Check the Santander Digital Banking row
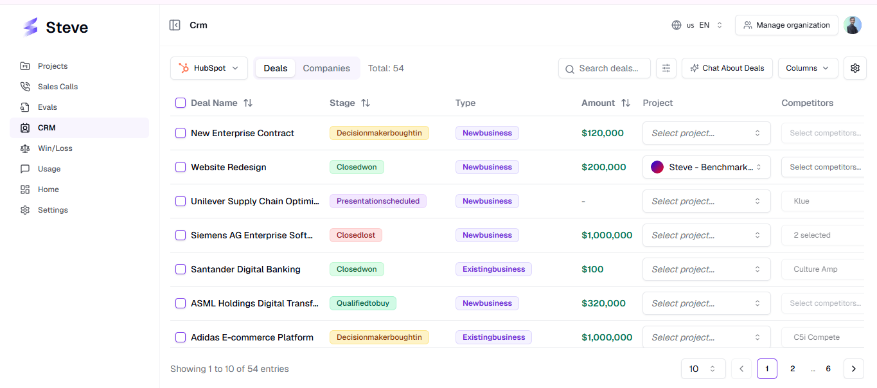The image size is (877, 388). (181, 269)
